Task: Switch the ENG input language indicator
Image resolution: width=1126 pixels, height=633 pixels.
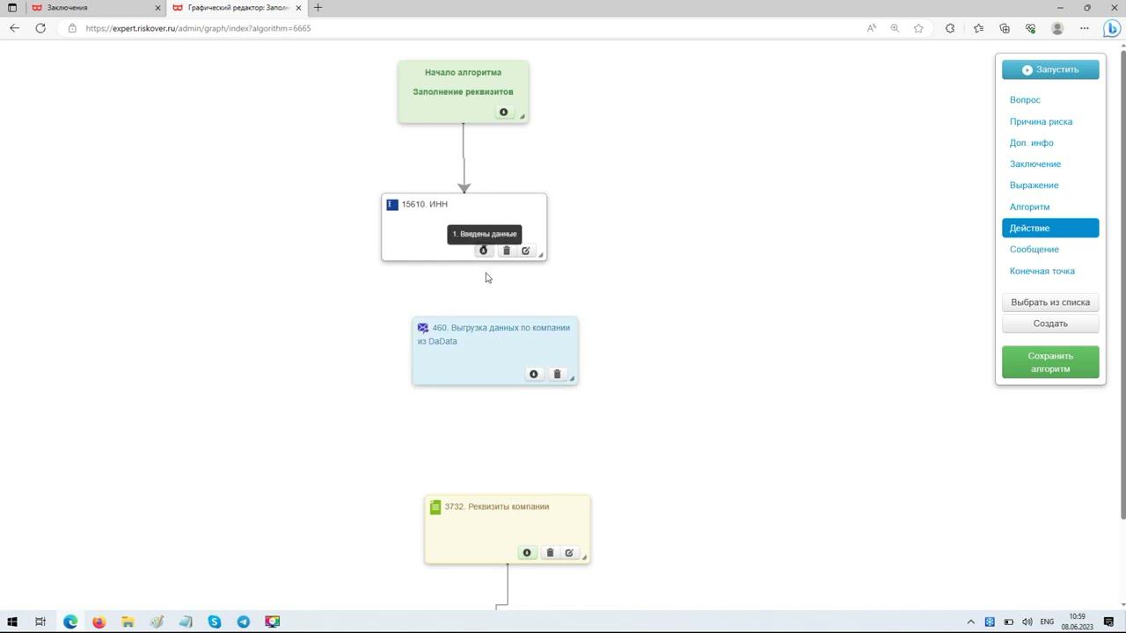Action: [x=1047, y=622]
